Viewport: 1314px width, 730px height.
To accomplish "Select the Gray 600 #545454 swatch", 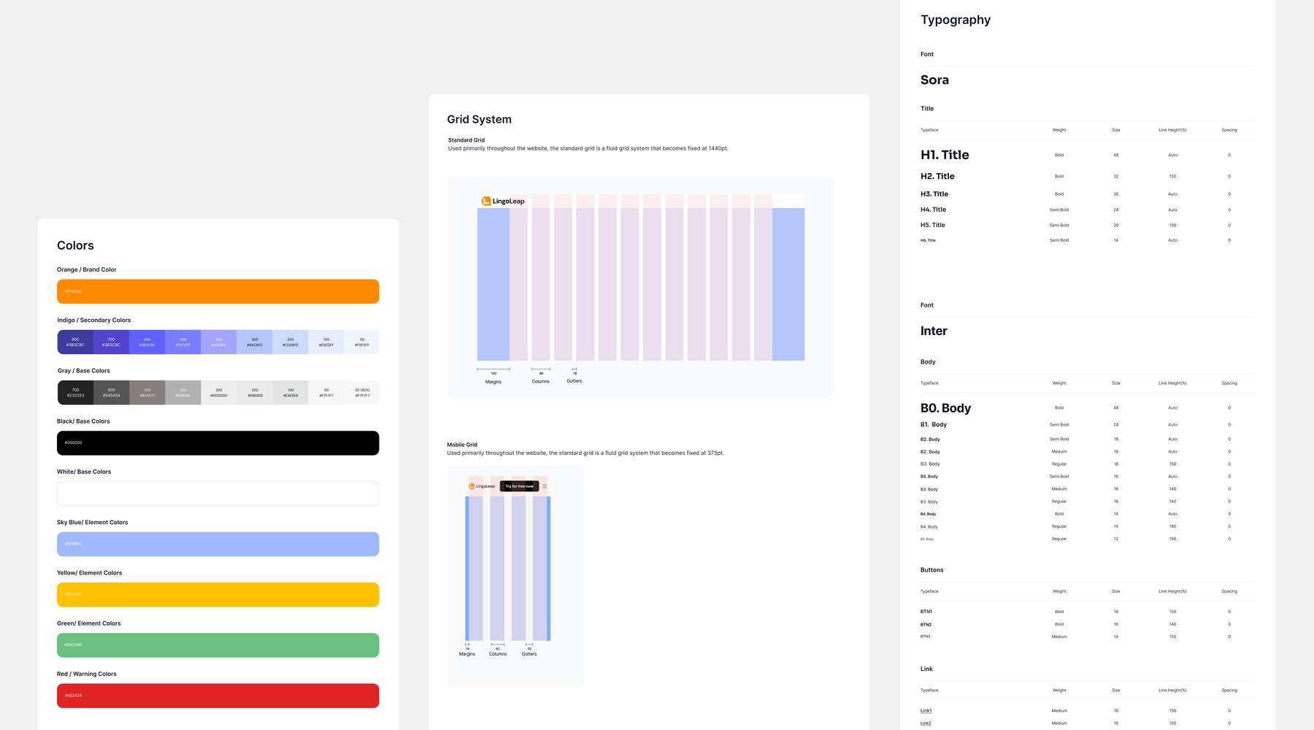I will point(111,393).
